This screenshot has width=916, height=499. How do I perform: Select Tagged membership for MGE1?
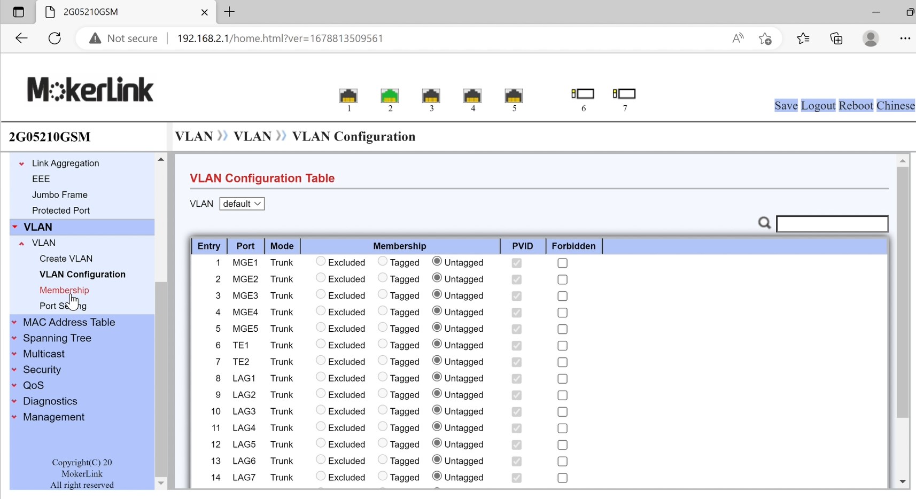383,261
